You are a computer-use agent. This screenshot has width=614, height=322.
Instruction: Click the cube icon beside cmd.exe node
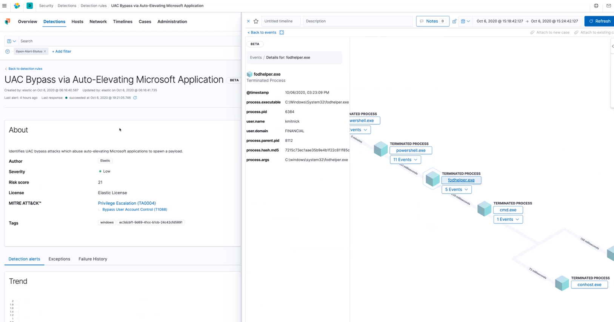coord(484,208)
